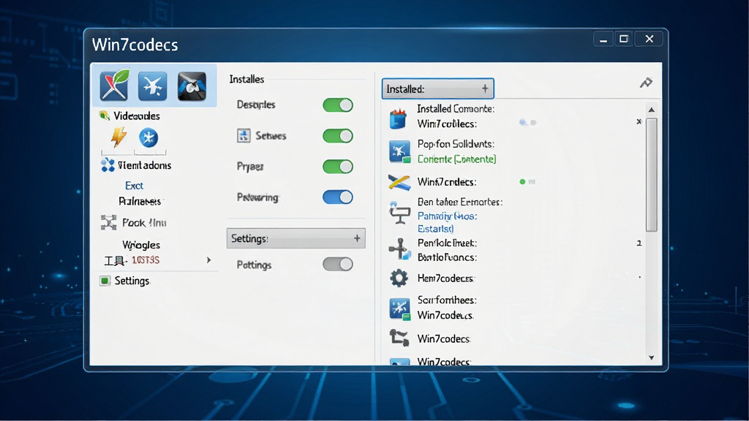This screenshot has width=749, height=421.
Task: Click the 10ST3S red label
Action: coord(146,260)
